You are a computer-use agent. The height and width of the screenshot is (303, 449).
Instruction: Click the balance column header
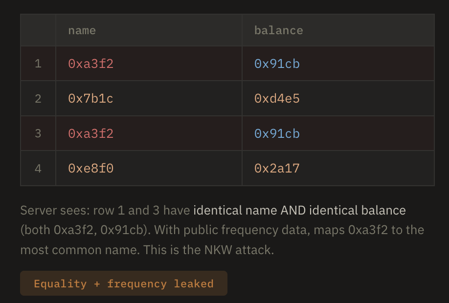point(278,30)
